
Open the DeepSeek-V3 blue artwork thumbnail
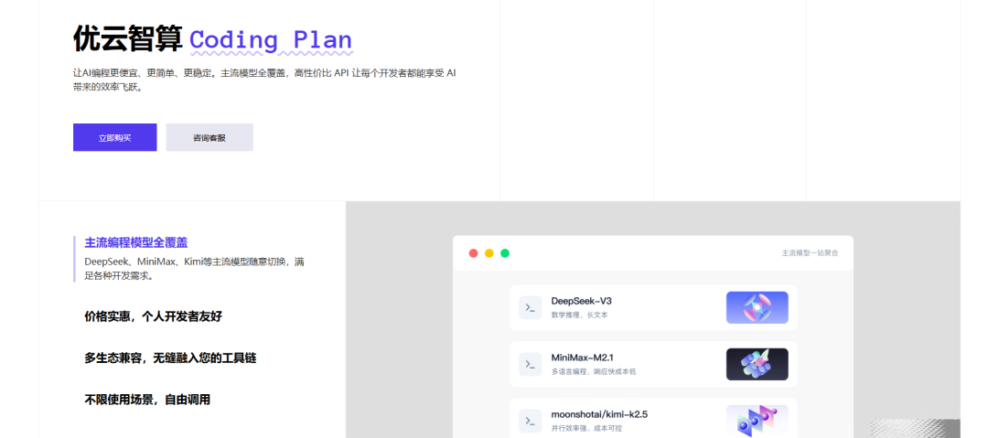757,307
